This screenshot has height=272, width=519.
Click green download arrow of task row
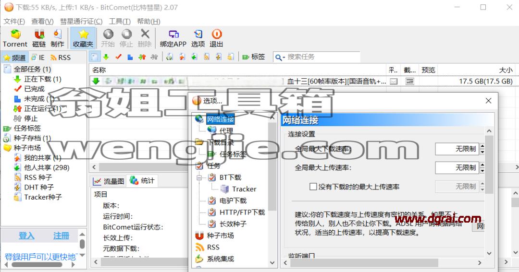[x=96, y=81]
